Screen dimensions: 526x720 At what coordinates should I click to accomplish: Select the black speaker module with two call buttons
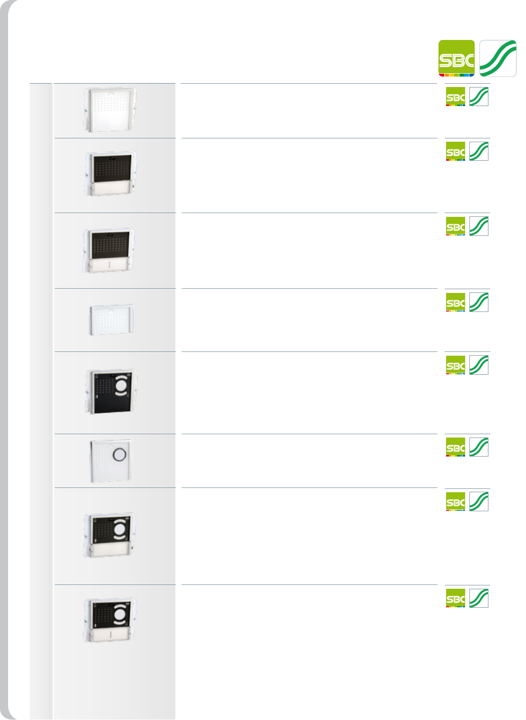pos(109,250)
